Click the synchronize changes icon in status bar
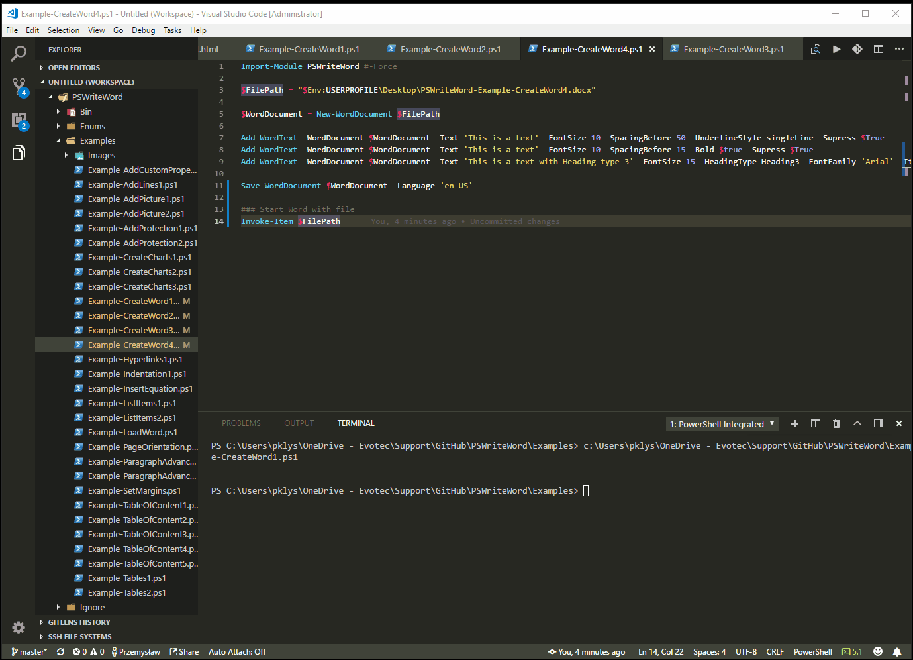 pyautogui.click(x=60, y=652)
